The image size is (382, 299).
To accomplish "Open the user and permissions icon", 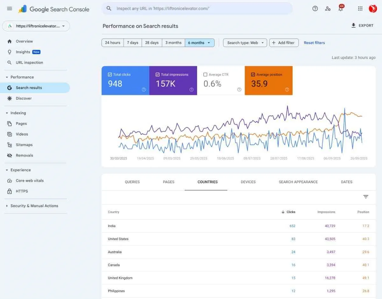I will click(328, 9).
